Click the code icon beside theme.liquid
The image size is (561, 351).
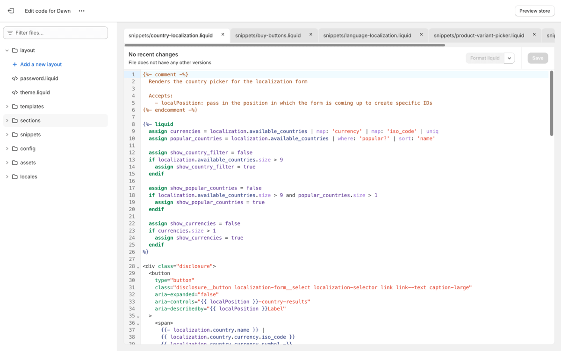(x=16, y=92)
